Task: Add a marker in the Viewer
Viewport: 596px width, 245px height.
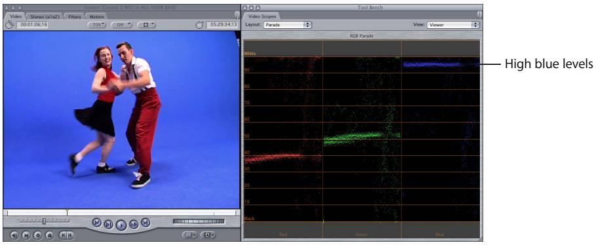Action: [49, 235]
